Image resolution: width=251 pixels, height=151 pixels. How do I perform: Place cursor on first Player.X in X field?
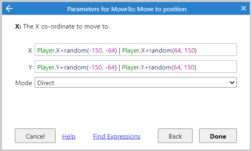point(48,51)
